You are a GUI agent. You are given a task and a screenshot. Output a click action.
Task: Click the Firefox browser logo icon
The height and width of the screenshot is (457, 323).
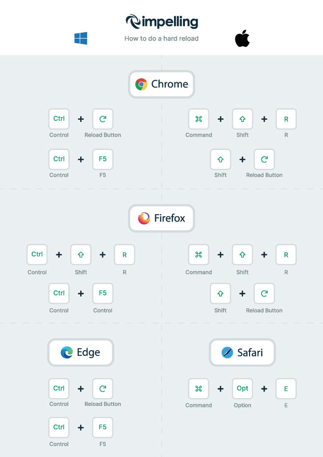click(x=144, y=218)
